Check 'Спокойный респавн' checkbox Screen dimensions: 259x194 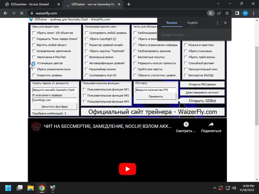tap(186, 63)
